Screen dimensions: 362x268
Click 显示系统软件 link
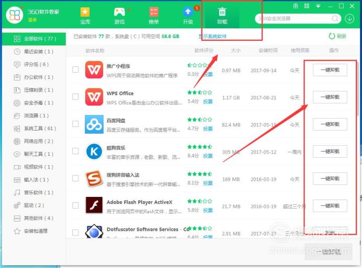[212, 36]
